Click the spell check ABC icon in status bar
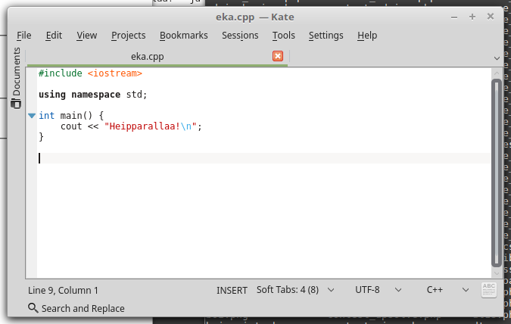This screenshot has width=511, height=324. (x=489, y=289)
